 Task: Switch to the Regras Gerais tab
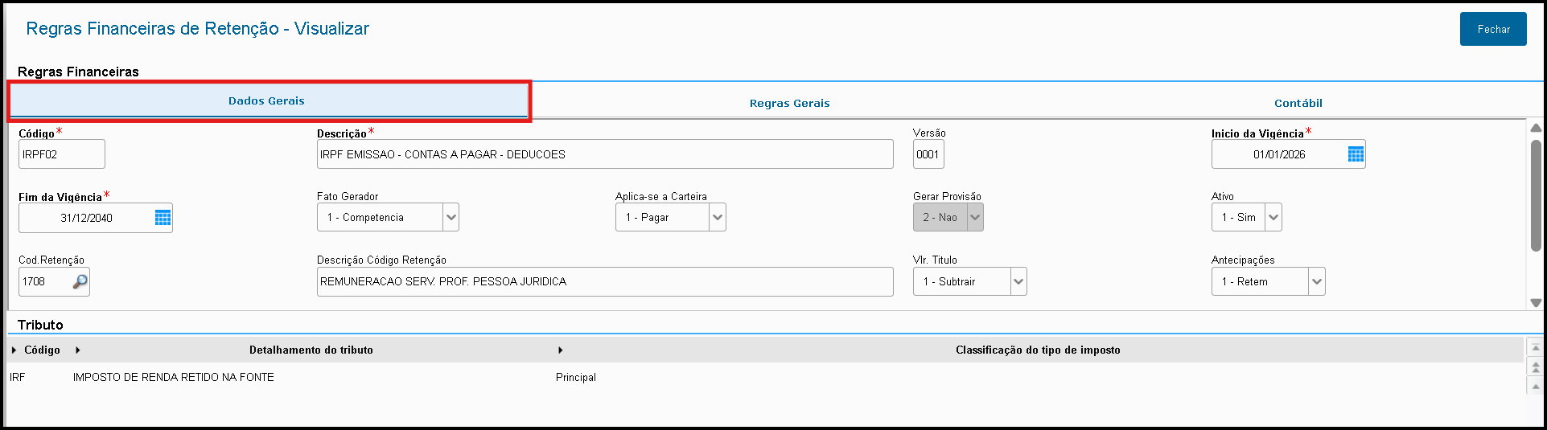point(789,103)
